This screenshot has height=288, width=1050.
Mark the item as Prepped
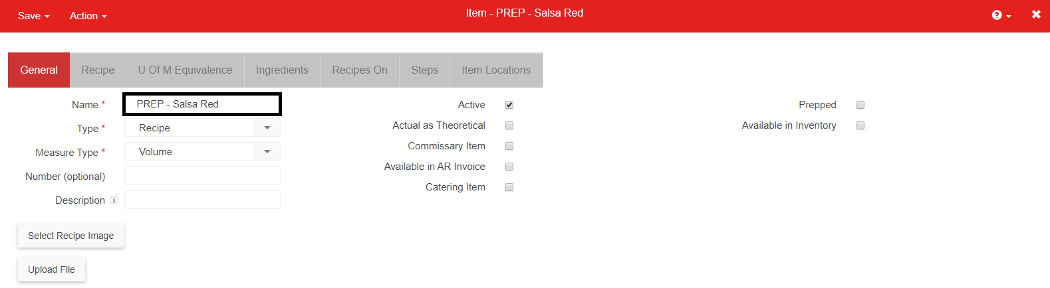[860, 105]
